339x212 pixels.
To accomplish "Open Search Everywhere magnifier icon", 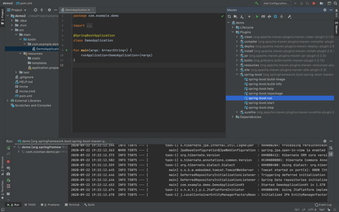I will pos(335,3).
